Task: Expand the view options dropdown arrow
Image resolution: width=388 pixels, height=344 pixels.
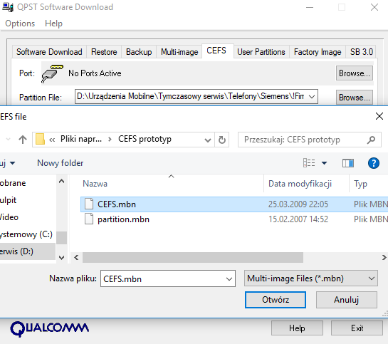Action: [x=324, y=163]
